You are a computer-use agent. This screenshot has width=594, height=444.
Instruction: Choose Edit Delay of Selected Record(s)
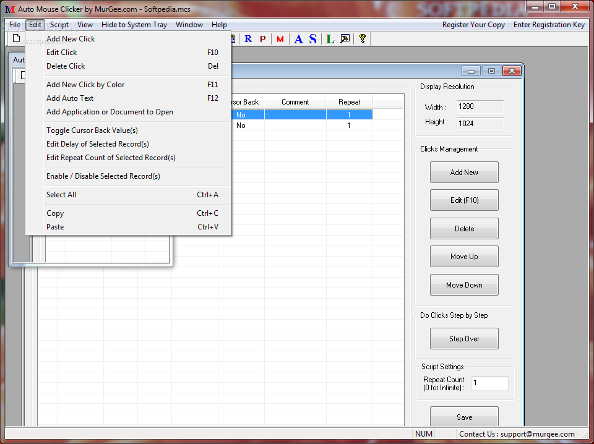point(129,144)
